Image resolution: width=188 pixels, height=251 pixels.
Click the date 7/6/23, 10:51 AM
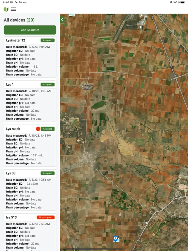[40, 180]
